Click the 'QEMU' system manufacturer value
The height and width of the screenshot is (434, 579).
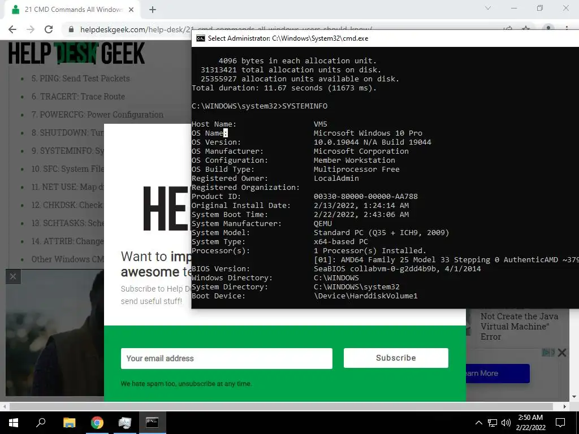pos(322,224)
